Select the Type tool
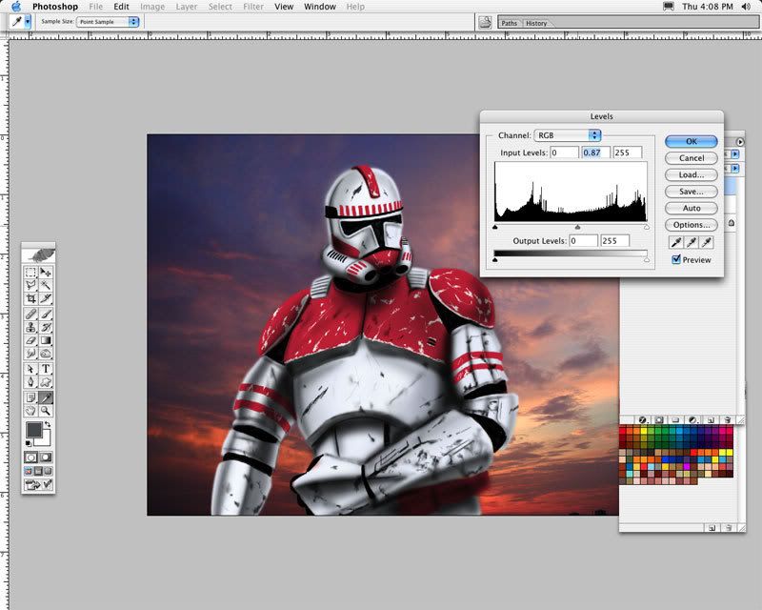The width and height of the screenshot is (762, 610). click(46, 369)
